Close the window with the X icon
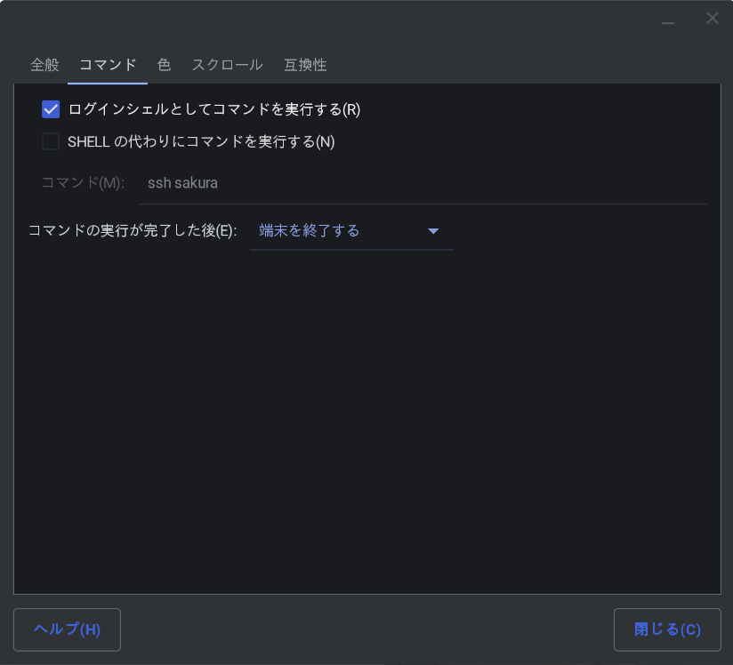This screenshot has width=733, height=665. tap(712, 19)
